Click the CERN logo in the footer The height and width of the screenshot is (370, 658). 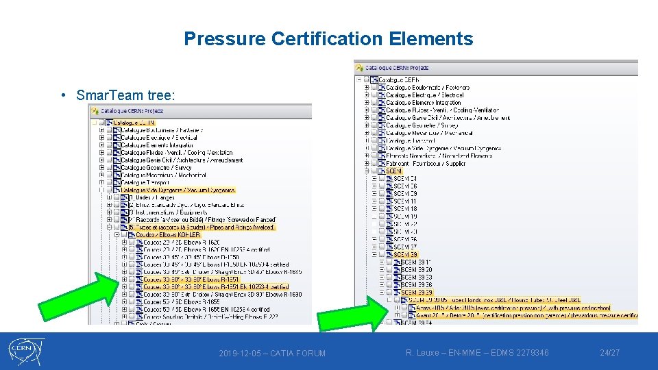tap(26, 351)
